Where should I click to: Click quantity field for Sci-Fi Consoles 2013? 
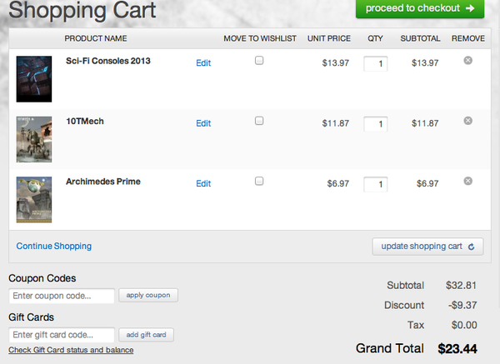(375, 63)
